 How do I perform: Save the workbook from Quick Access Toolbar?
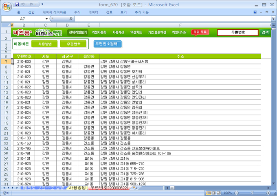(x=17, y=4)
